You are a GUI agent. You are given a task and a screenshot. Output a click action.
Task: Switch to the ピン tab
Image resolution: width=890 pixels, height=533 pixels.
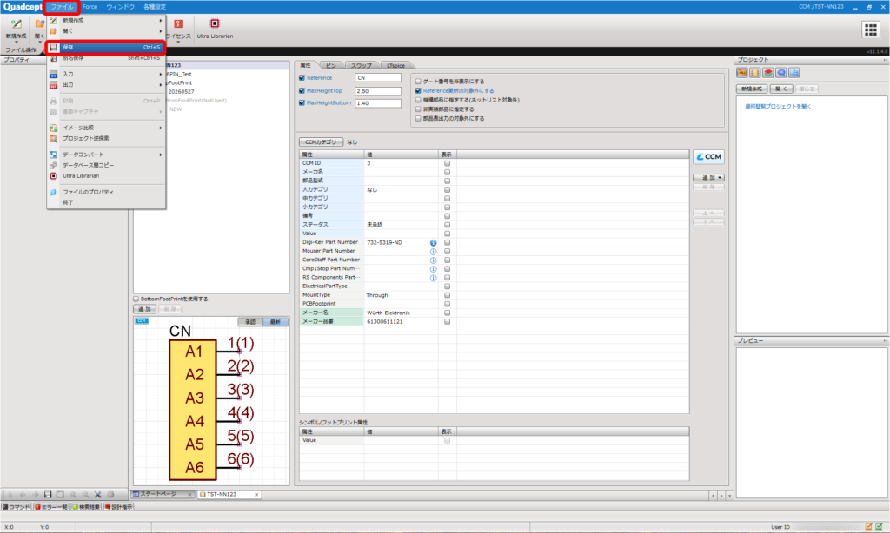click(331, 66)
